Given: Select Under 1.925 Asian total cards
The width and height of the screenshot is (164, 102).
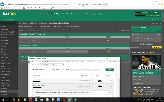Looking at the screenshot, I should (108, 52).
